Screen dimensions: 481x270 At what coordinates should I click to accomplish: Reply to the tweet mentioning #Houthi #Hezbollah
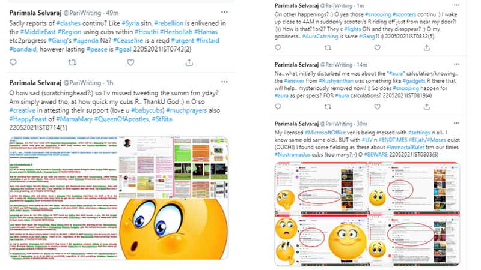pos(13,62)
